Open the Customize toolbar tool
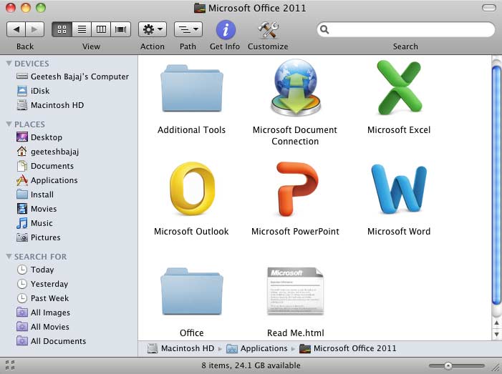This screenshot has width=502, height=374. pos(269,30)
